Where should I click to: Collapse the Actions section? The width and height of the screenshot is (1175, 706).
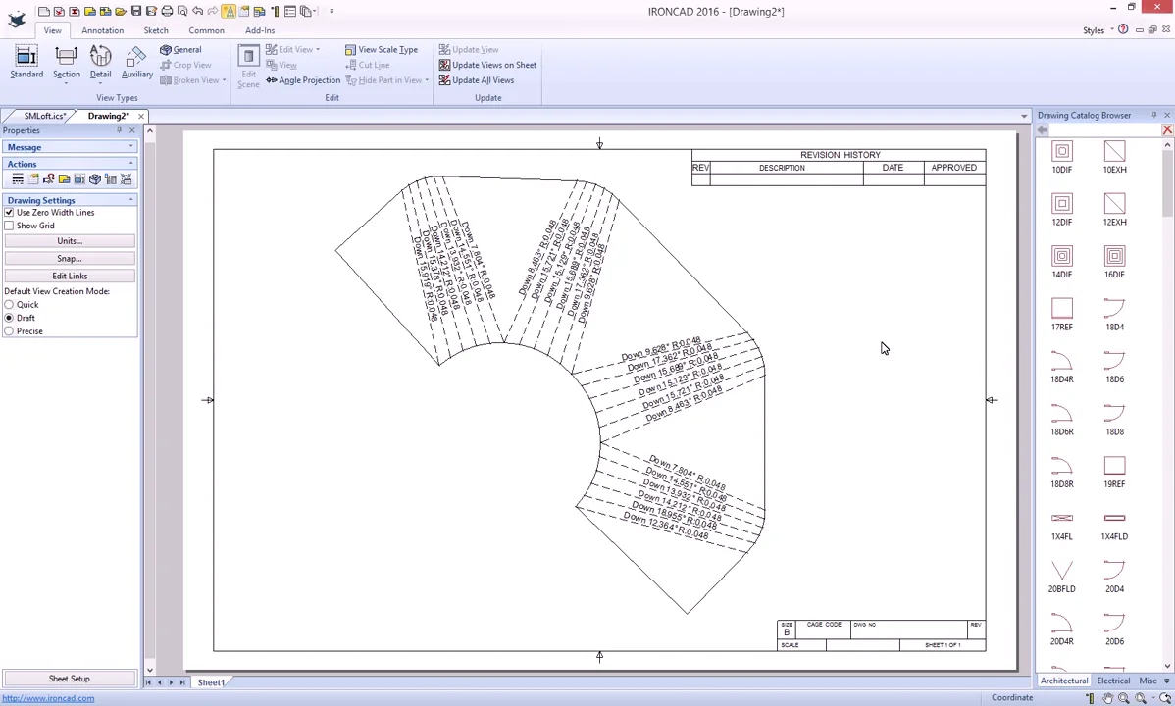pos(131,164)
